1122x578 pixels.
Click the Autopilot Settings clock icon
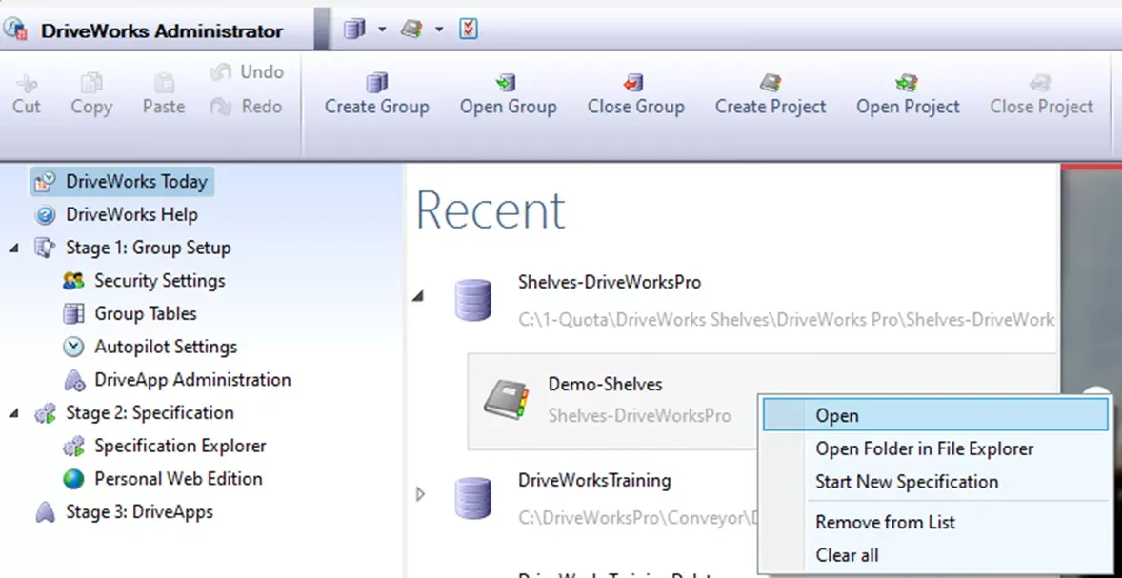(73, 347)
